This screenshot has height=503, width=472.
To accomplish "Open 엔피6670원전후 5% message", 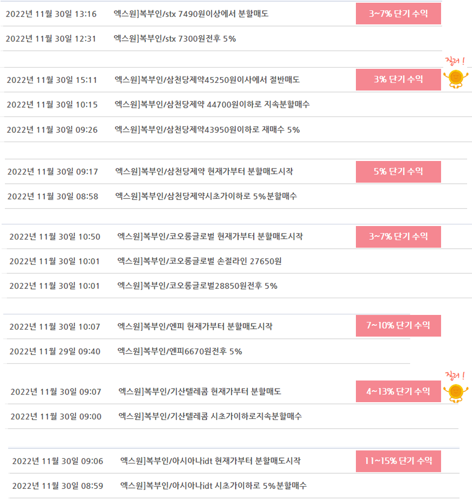I will coord(180,351).
